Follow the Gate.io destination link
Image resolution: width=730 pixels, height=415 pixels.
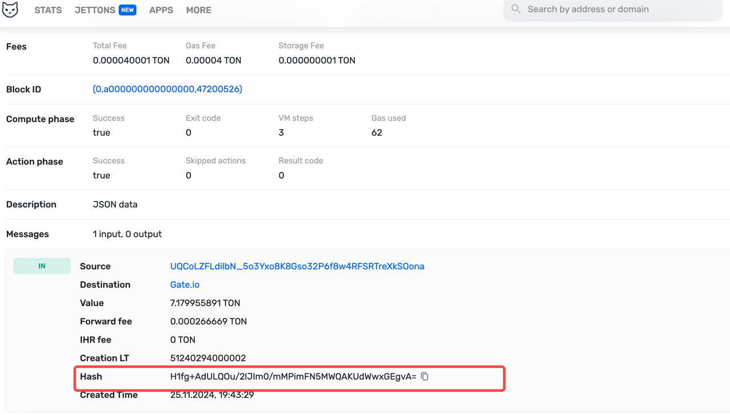tap(185, 284)
